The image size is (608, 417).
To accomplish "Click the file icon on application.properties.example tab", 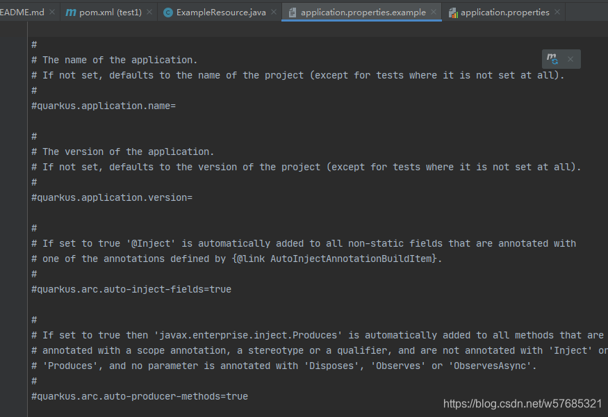I will (293, 13).
